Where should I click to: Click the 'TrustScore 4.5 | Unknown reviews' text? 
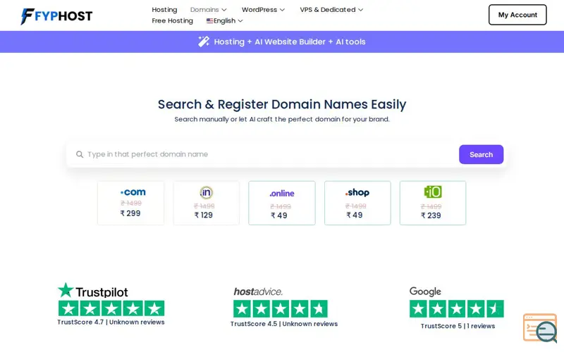pos(284,324)
